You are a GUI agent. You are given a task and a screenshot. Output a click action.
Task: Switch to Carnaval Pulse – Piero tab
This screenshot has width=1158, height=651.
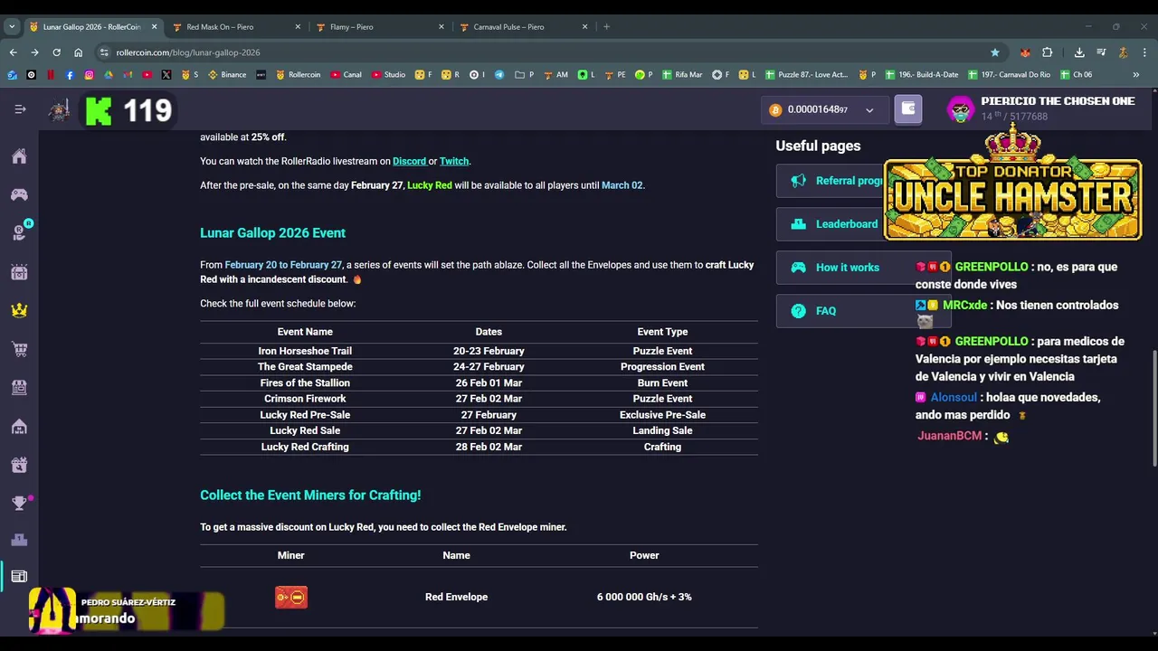(x=522, y=27)
